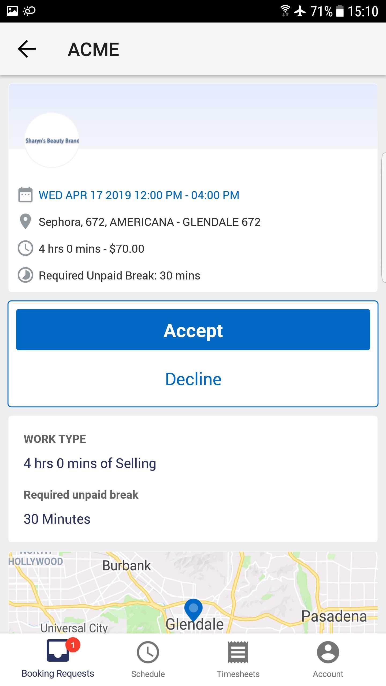Open the Sharyn's Beauty Brand logo

point(52,140)
